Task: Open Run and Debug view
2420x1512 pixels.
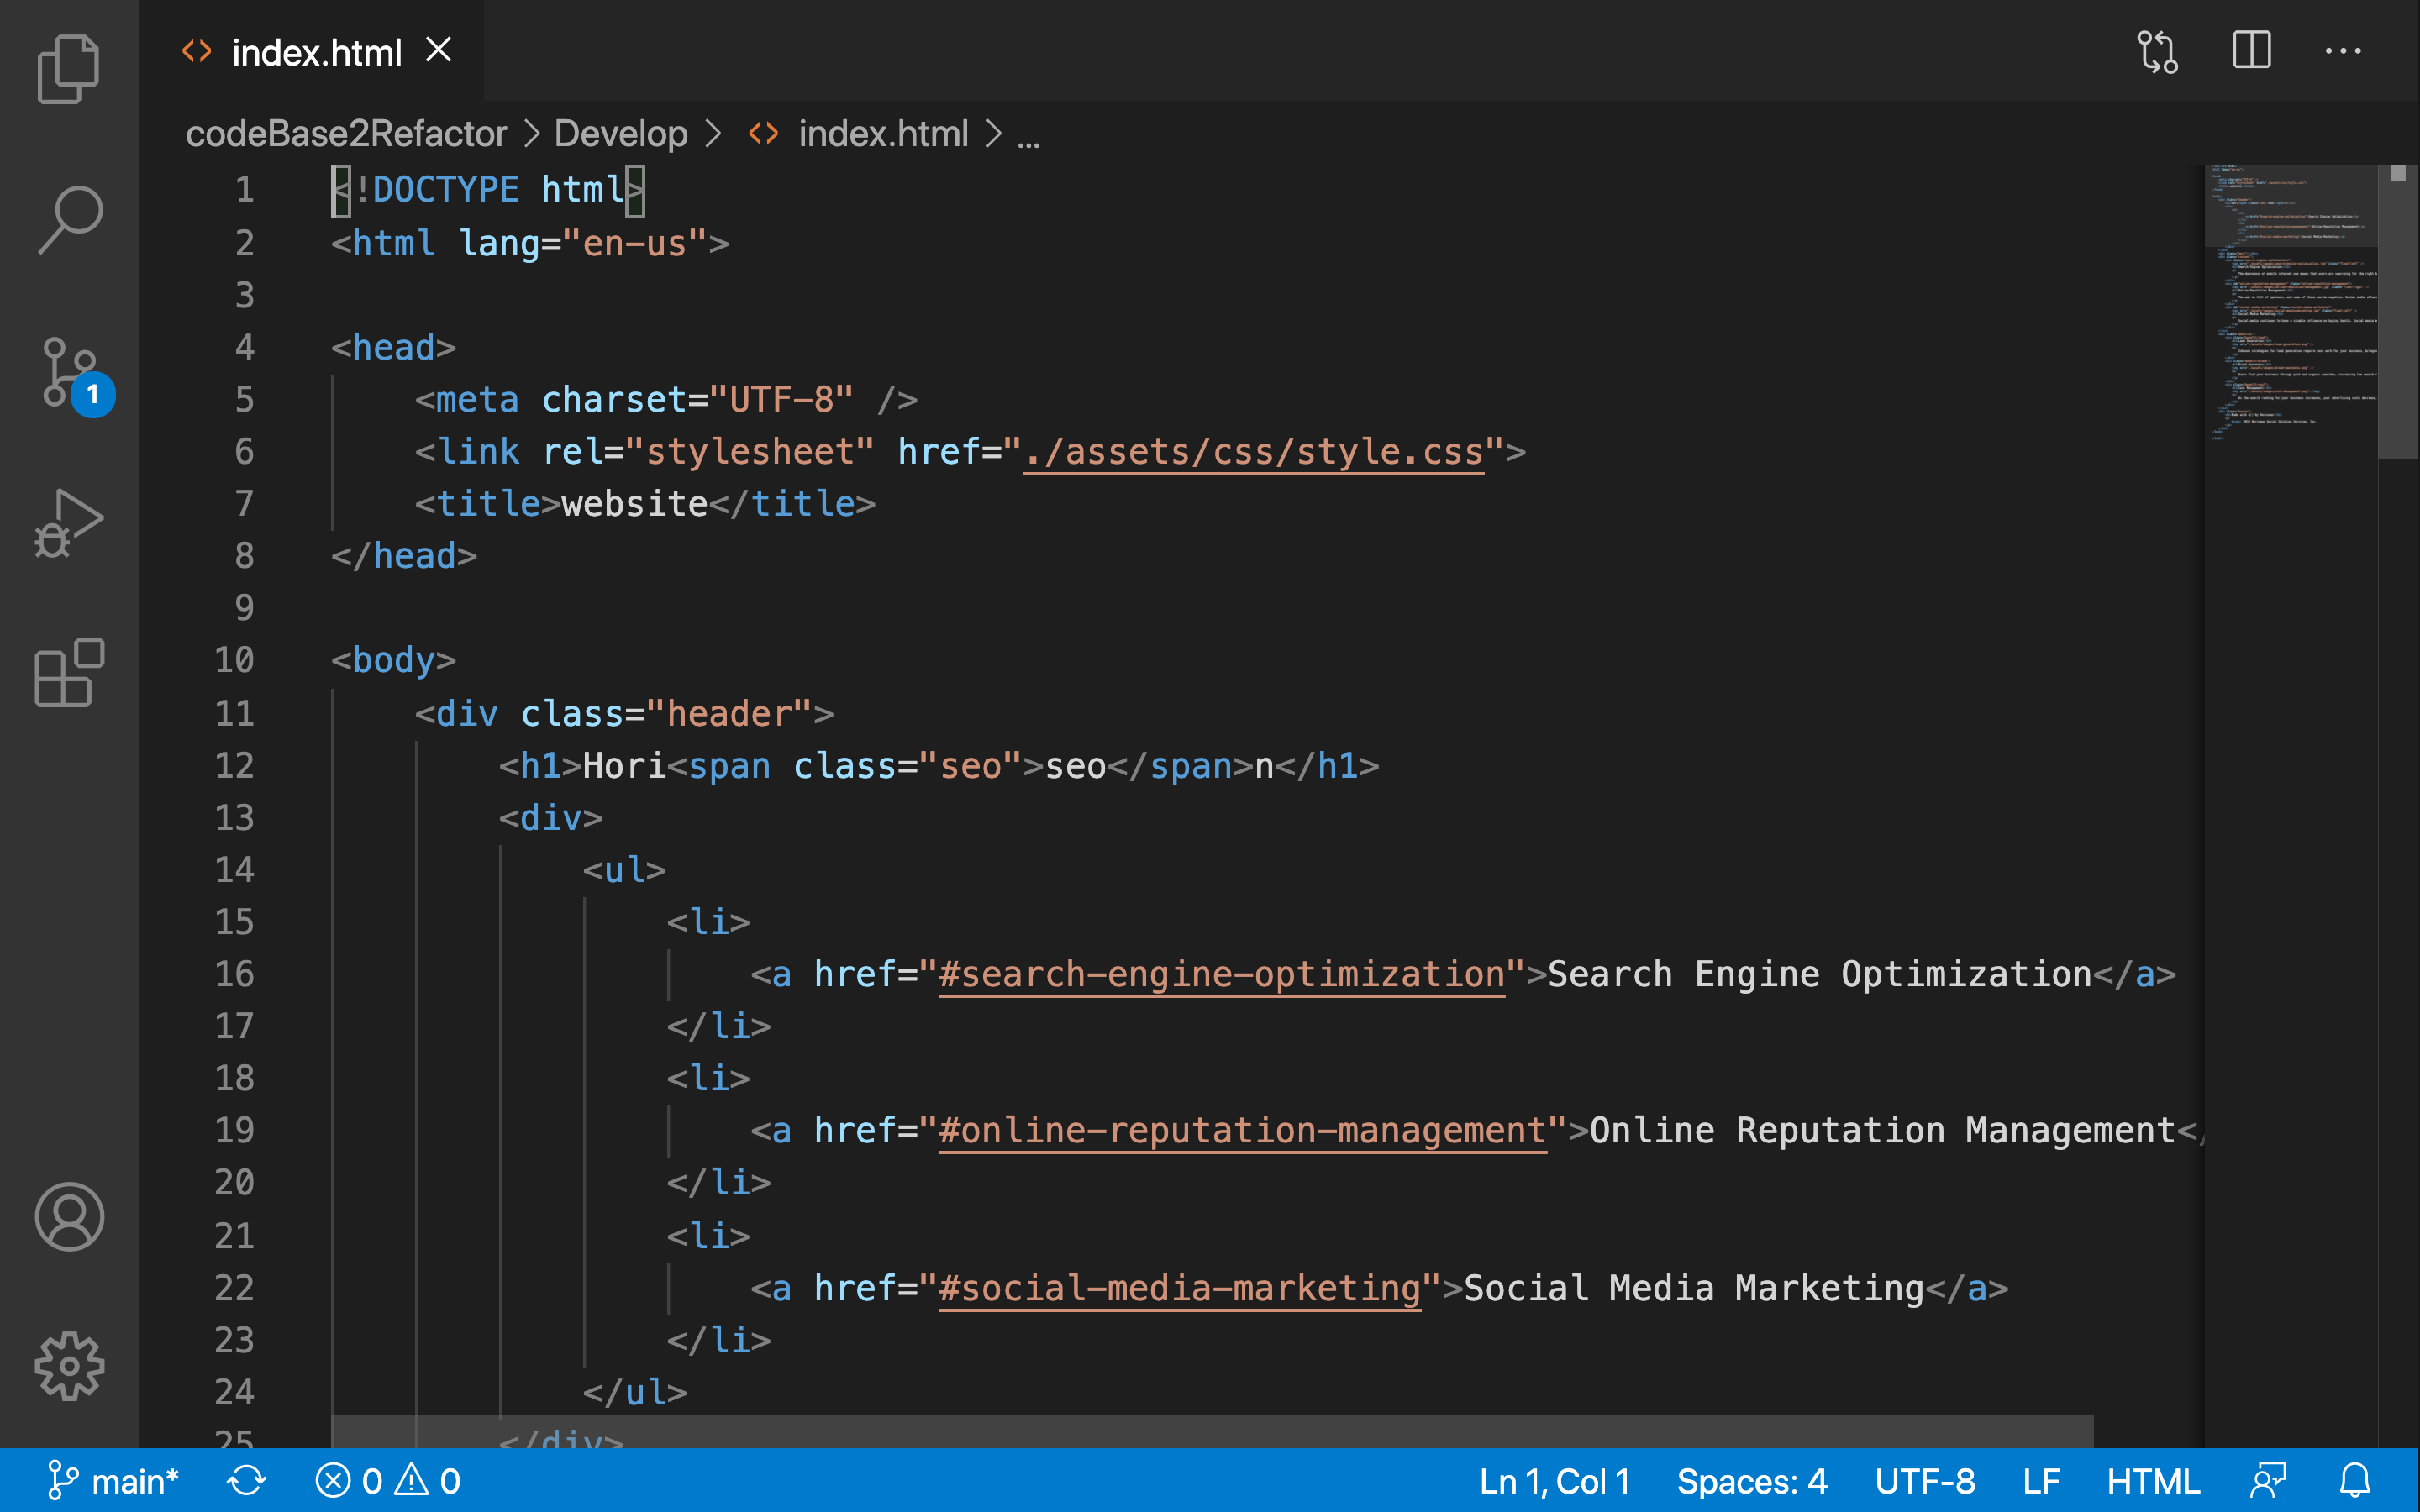Action: point(68,522)
